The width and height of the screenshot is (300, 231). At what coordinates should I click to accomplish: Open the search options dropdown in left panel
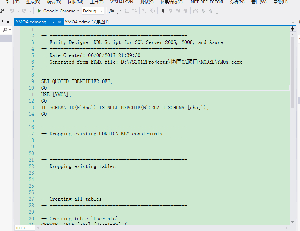10,30
